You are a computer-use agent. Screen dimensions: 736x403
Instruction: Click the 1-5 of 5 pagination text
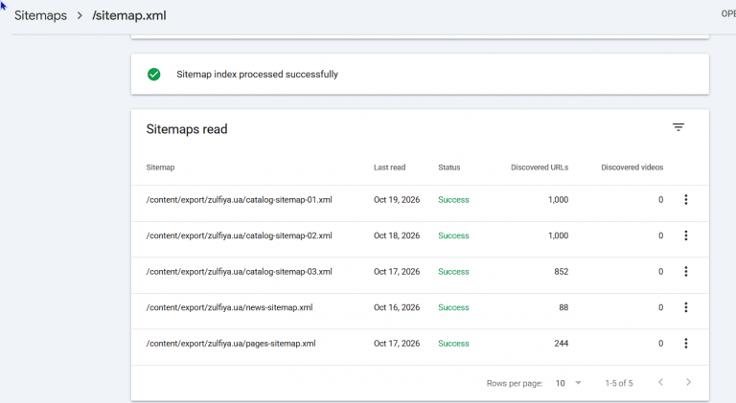tap(619, 383)
